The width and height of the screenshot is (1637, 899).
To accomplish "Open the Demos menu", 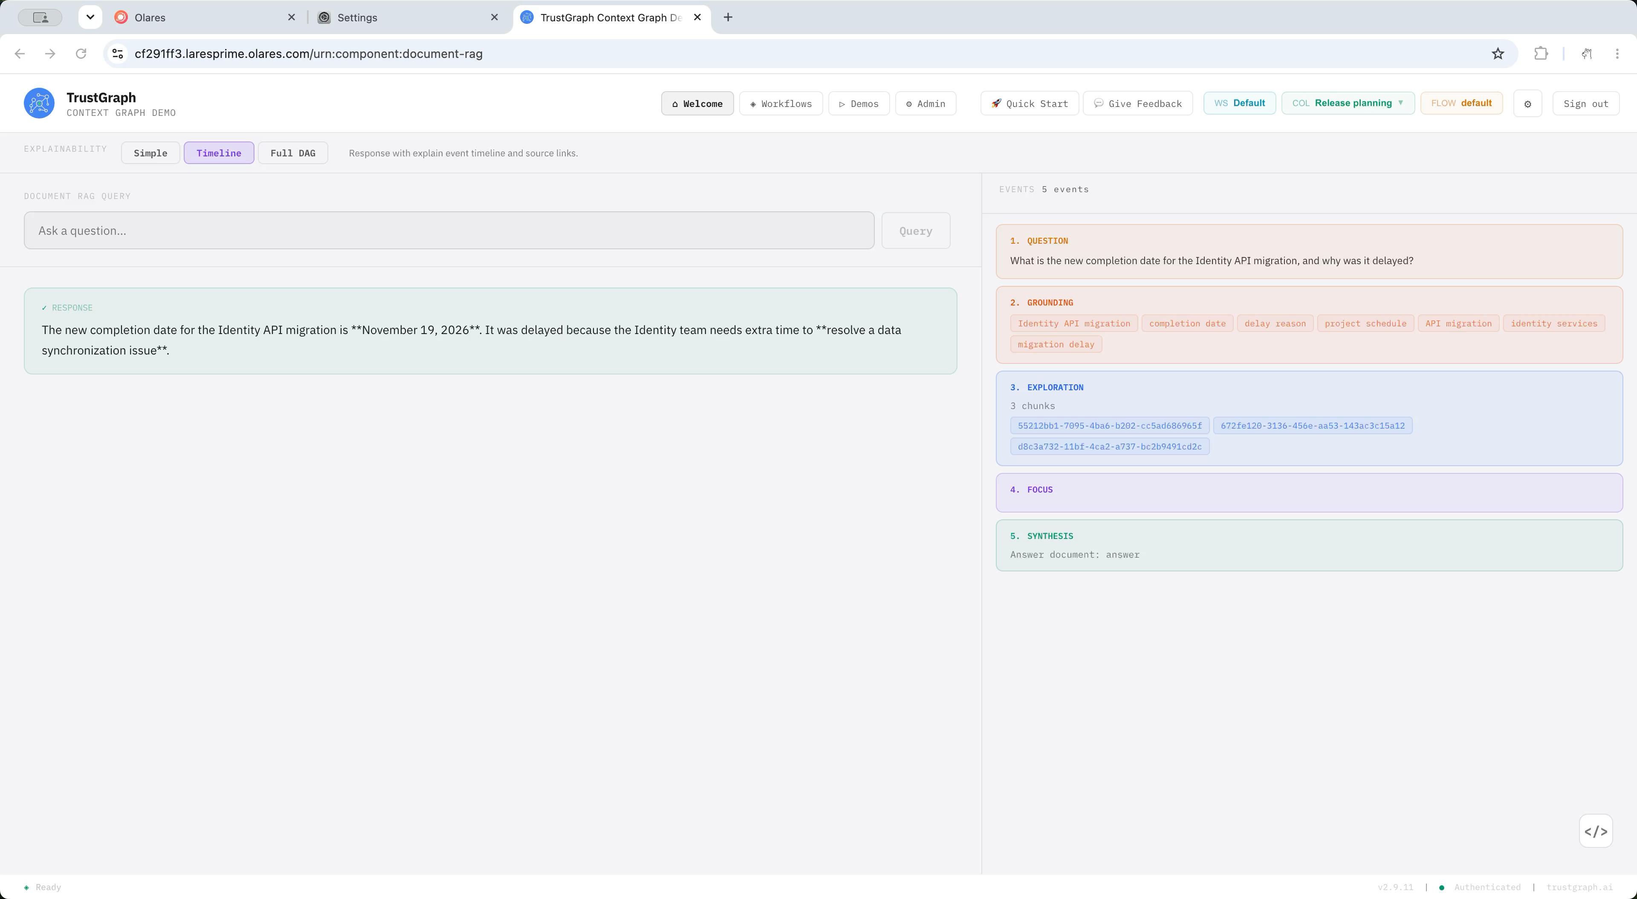I will [859, 104].
